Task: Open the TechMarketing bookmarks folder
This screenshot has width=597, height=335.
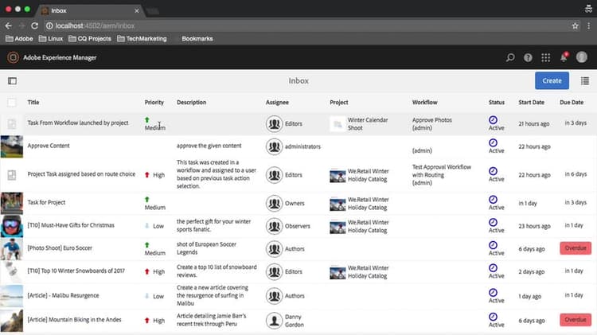Action: pos(142,38)
